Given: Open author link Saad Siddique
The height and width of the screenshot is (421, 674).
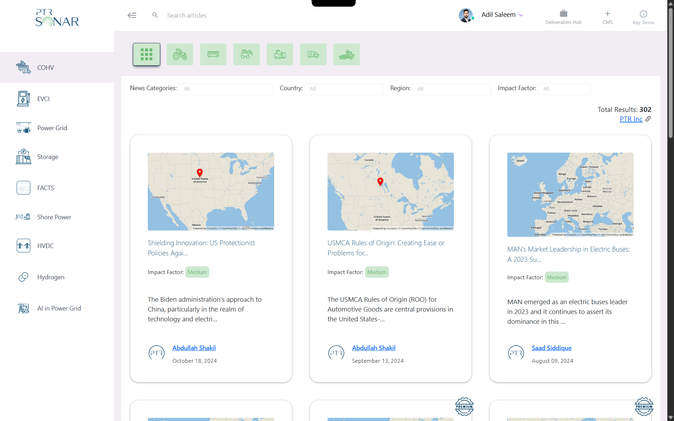Looking at the screenshot, I should (551, 348).
